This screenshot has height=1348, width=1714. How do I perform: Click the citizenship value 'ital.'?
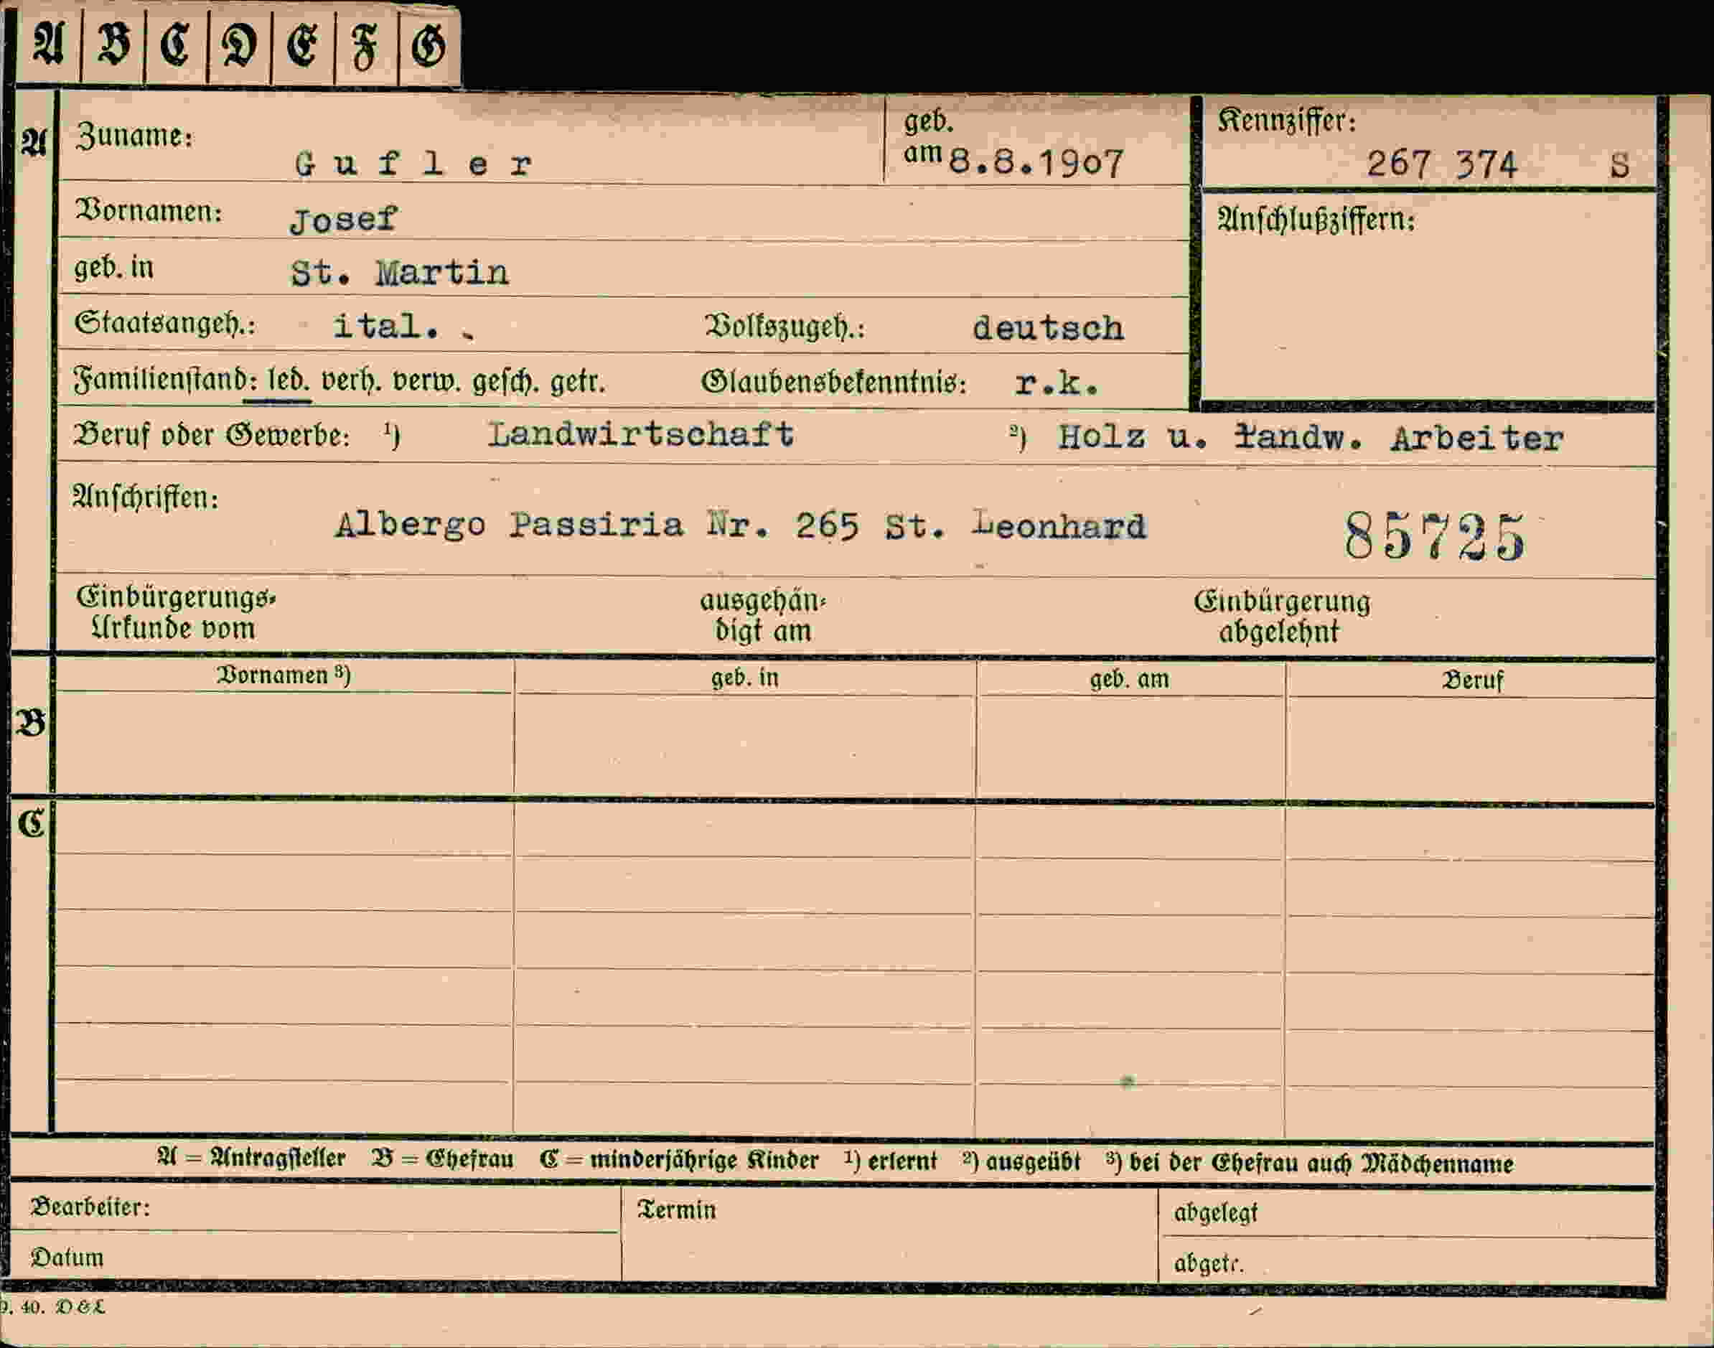pos(386,326)
